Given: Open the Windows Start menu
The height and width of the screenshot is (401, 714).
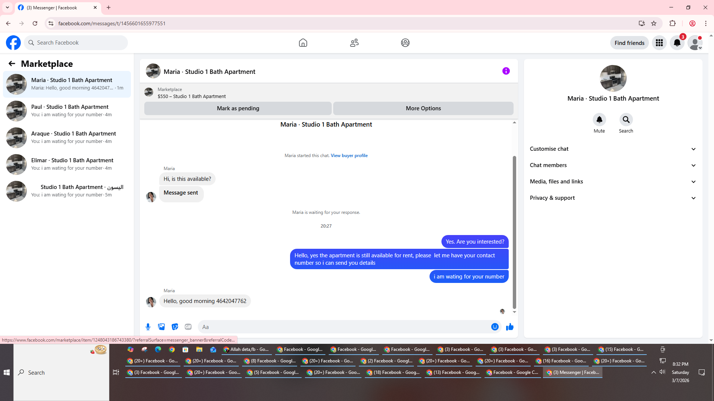Looking at the screenshot, I should [7, 372].
